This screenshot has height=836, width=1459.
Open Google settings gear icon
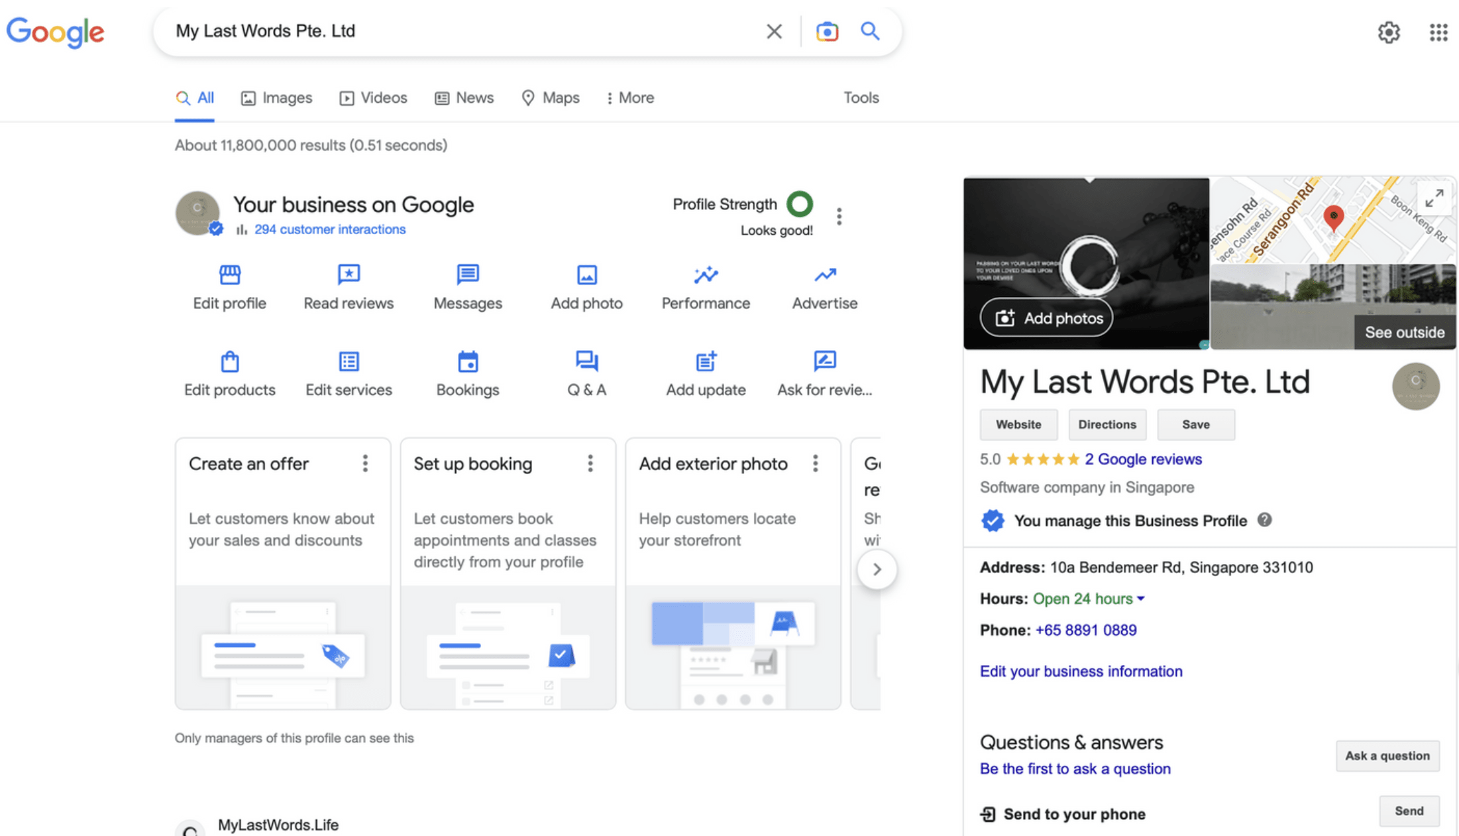click(x=1389, y=32)
